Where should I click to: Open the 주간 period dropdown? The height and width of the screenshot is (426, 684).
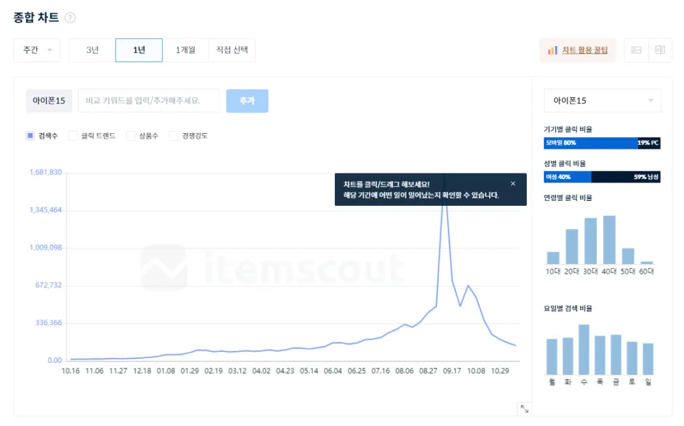pos(37,50)
